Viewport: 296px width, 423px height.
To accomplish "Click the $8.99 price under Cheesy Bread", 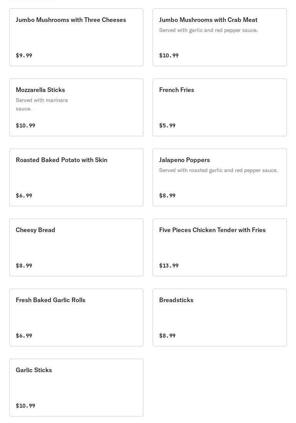I will pyautogui.click(x=24, y=266).
